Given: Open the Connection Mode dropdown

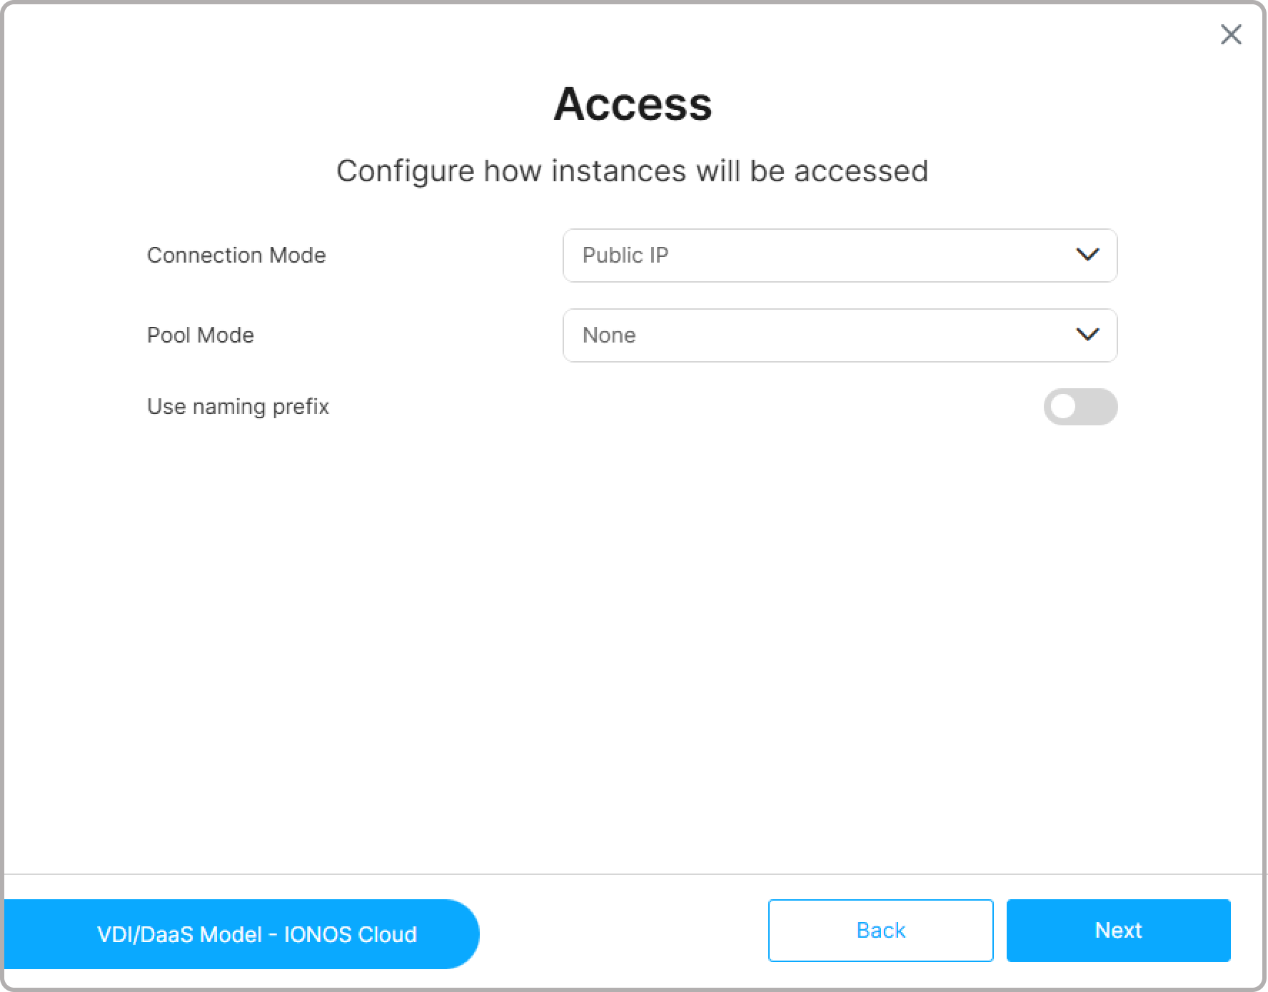Looking at the screenshot, I should (x=839, y=255).
